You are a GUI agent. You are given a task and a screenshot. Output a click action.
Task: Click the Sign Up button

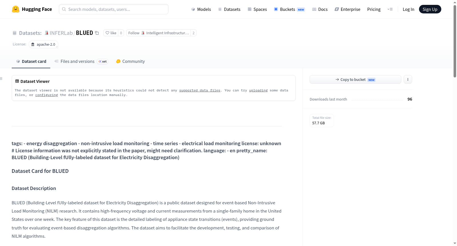tap(430, 9)
